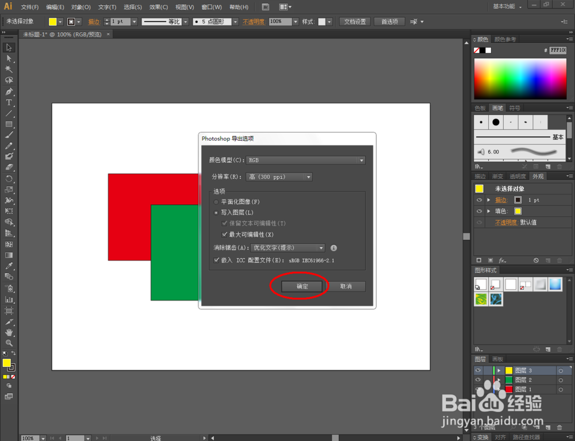575x441 pixels.
Task: Toggle visibility of 图层 3
Action: coord(478,370)
